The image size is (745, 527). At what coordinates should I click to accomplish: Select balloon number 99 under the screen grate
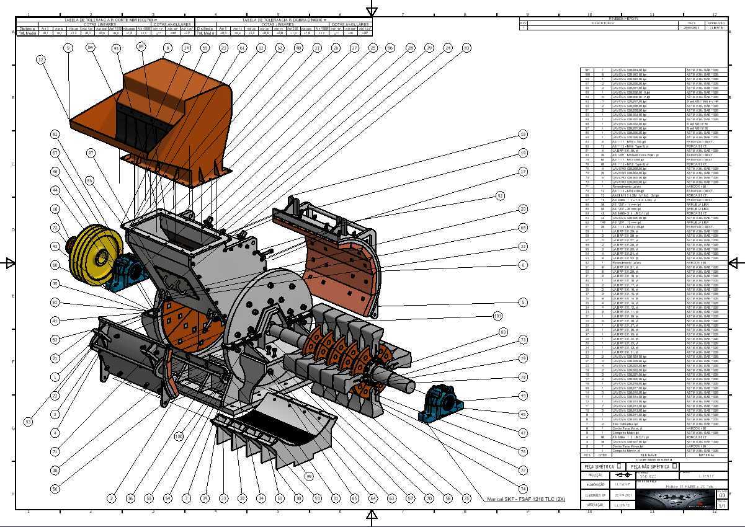pos(309,476)
